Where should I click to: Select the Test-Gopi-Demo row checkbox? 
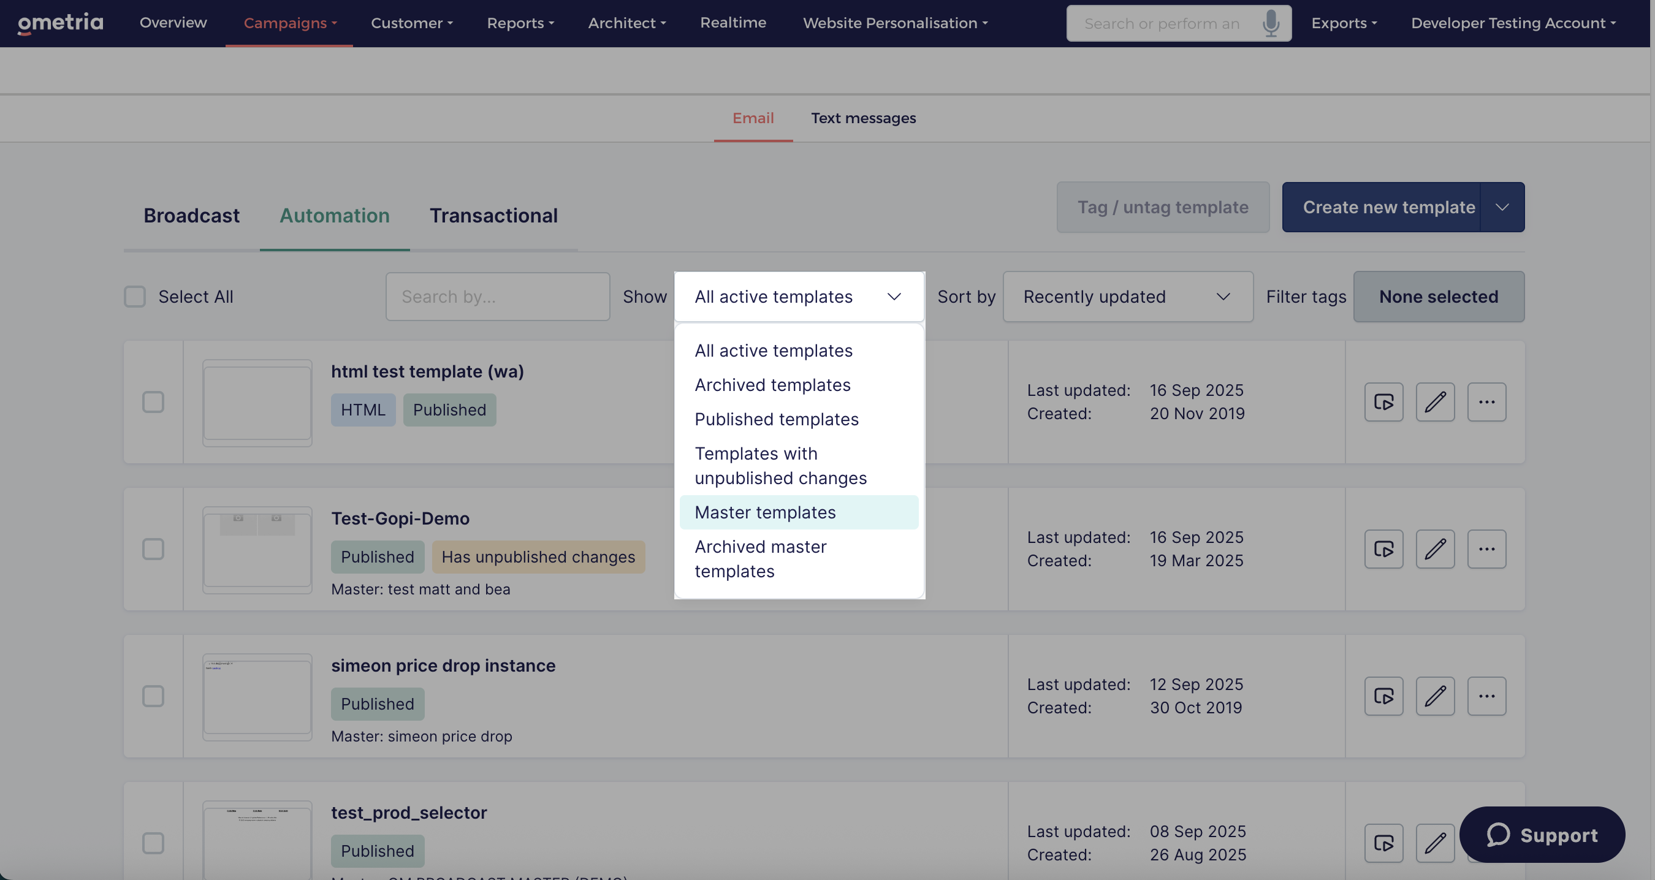153,549
